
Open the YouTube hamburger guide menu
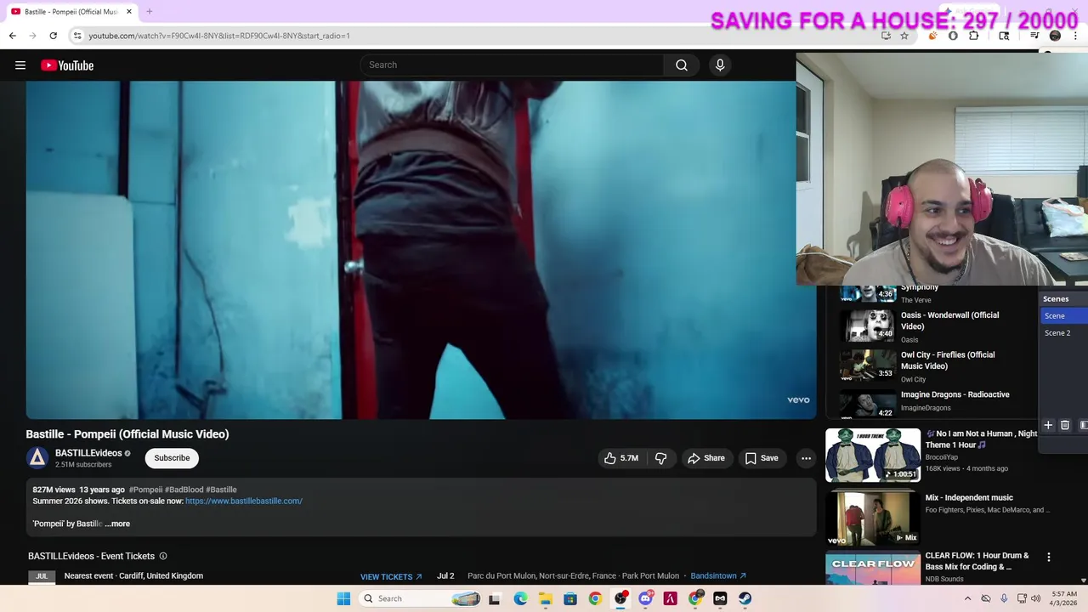coord(20,65)
